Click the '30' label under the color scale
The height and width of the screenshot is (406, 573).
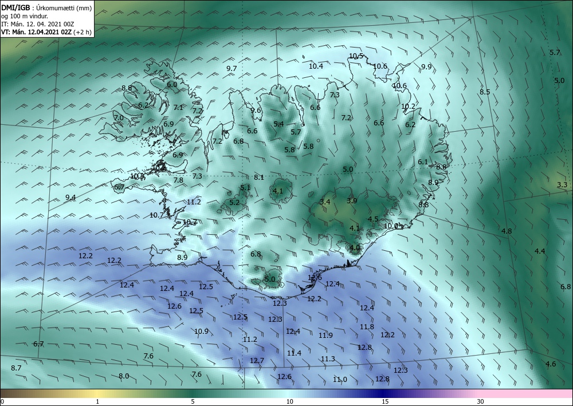pos(481,401)
